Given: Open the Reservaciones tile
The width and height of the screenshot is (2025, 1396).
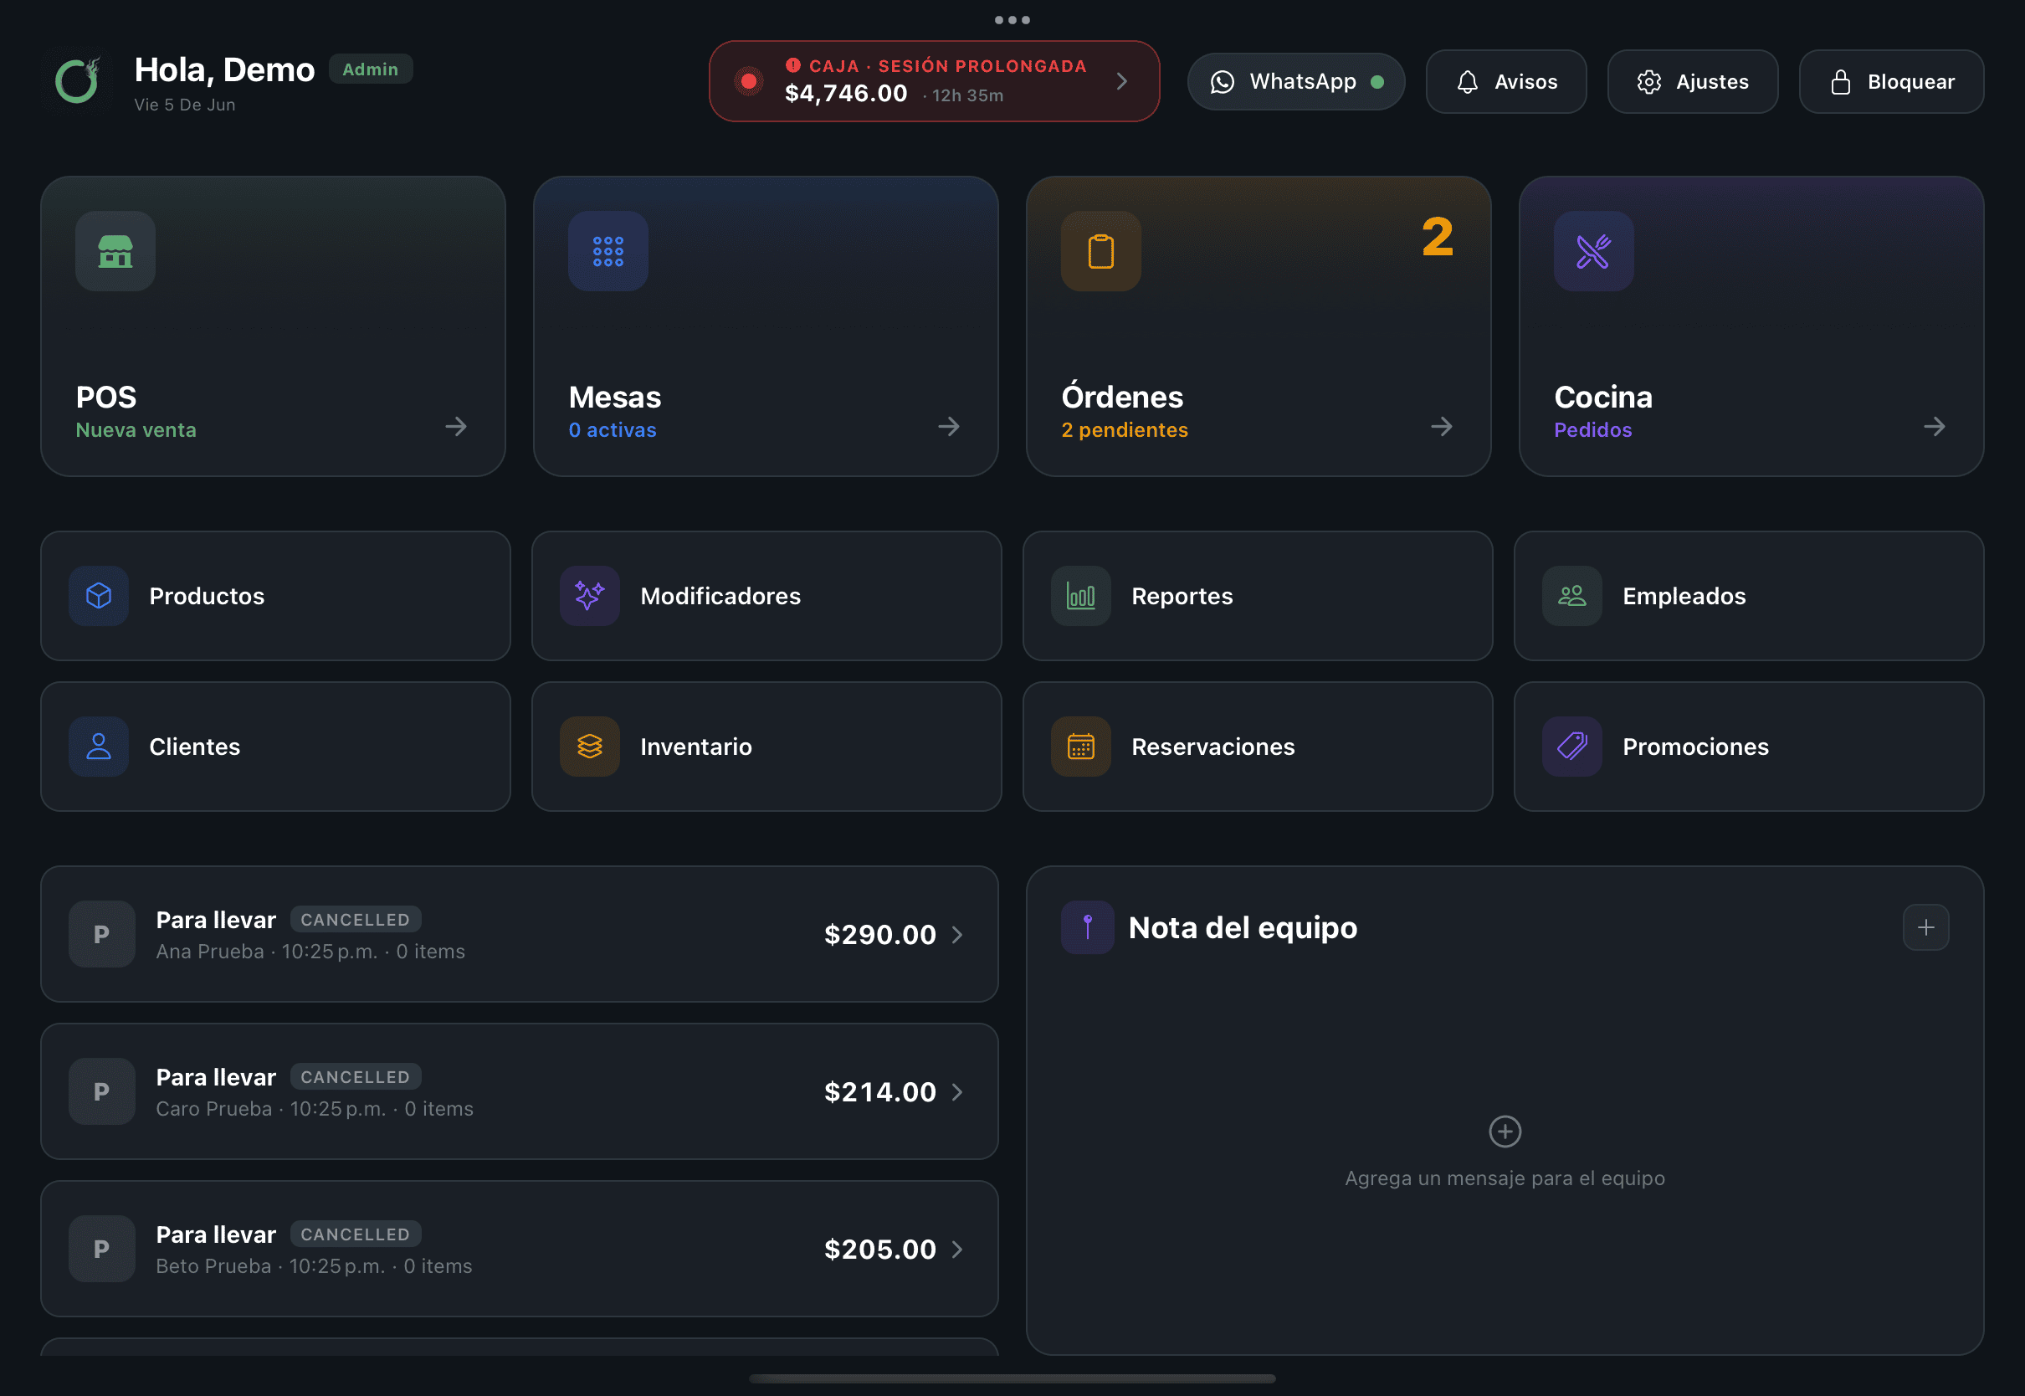Looking at the screenshot, I should click(x=1258, y=746).
